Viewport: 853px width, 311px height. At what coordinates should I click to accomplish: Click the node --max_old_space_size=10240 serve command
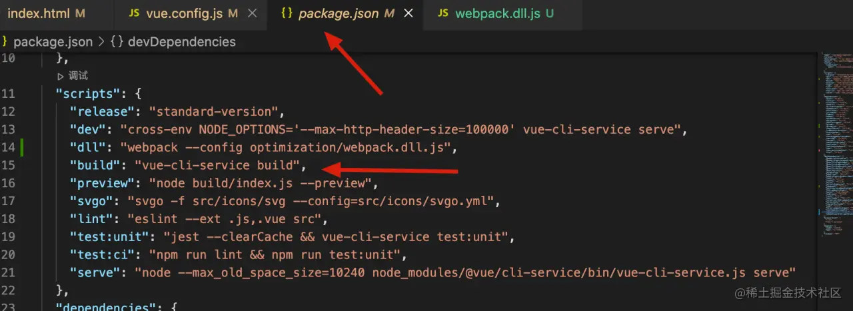(x=465, y=272)
